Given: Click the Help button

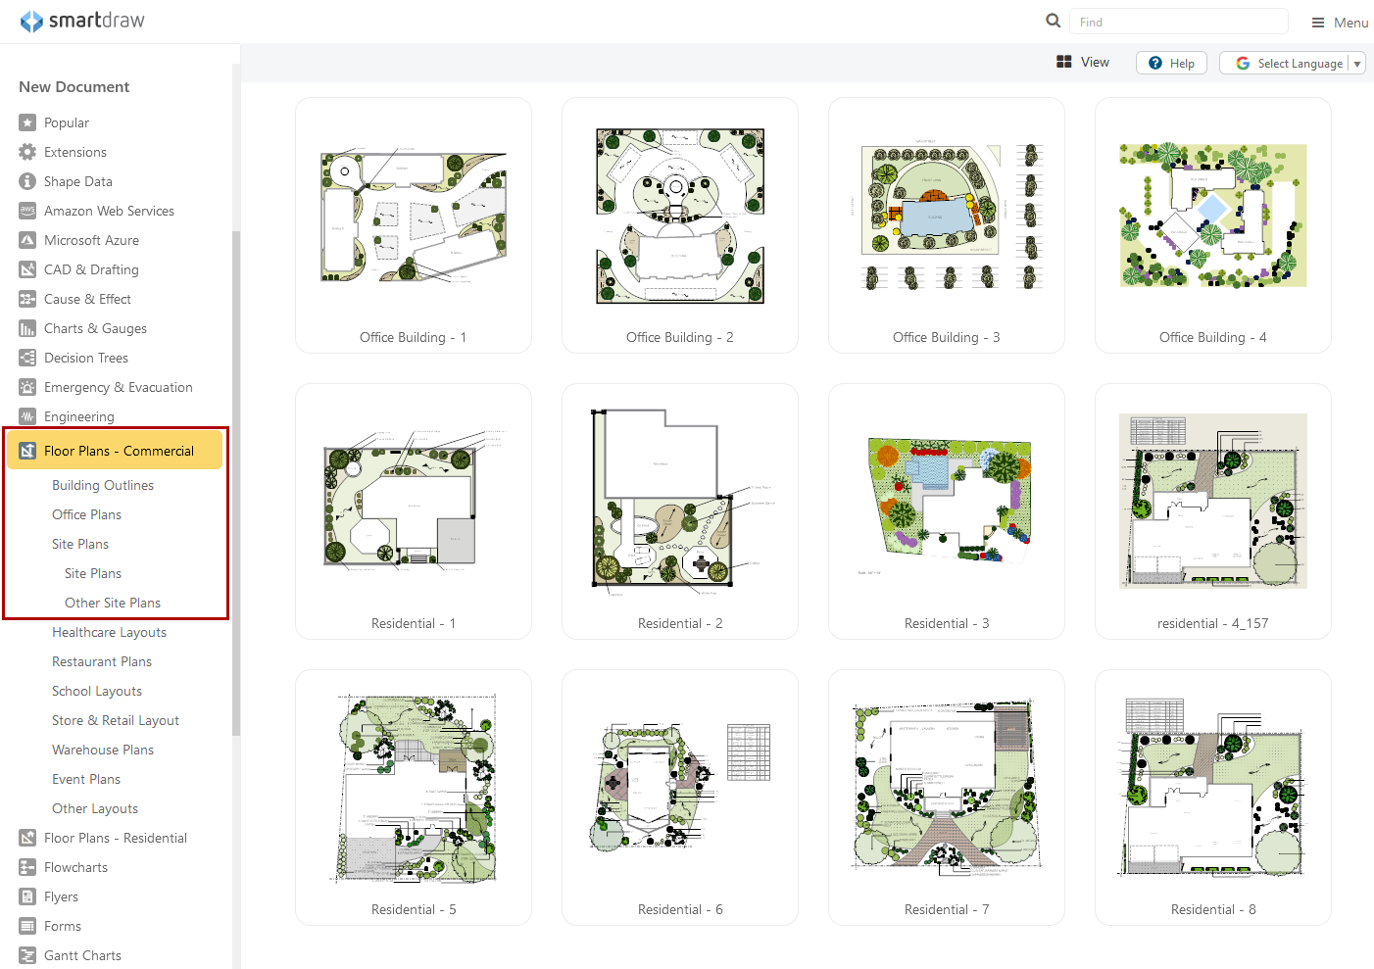Looking at the screenshot, I should [1171, 63].
